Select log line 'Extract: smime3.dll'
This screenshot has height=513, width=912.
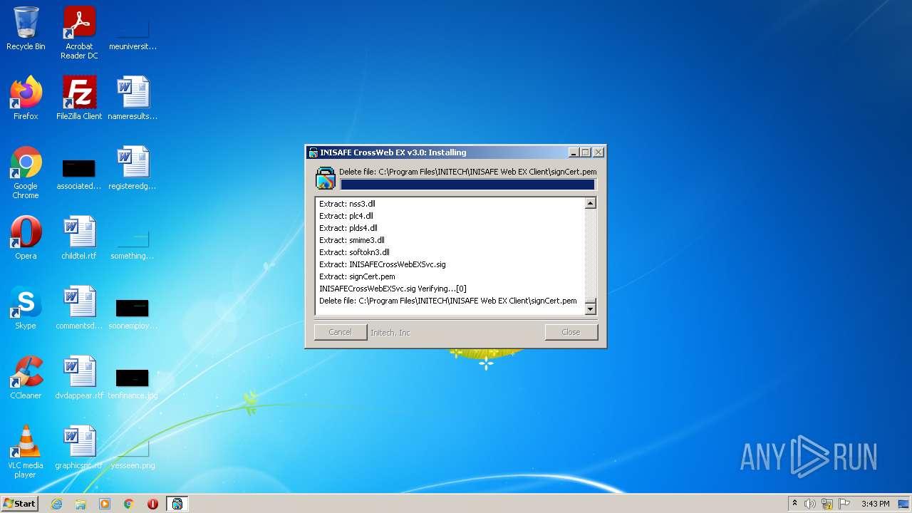tap(352, 240)
